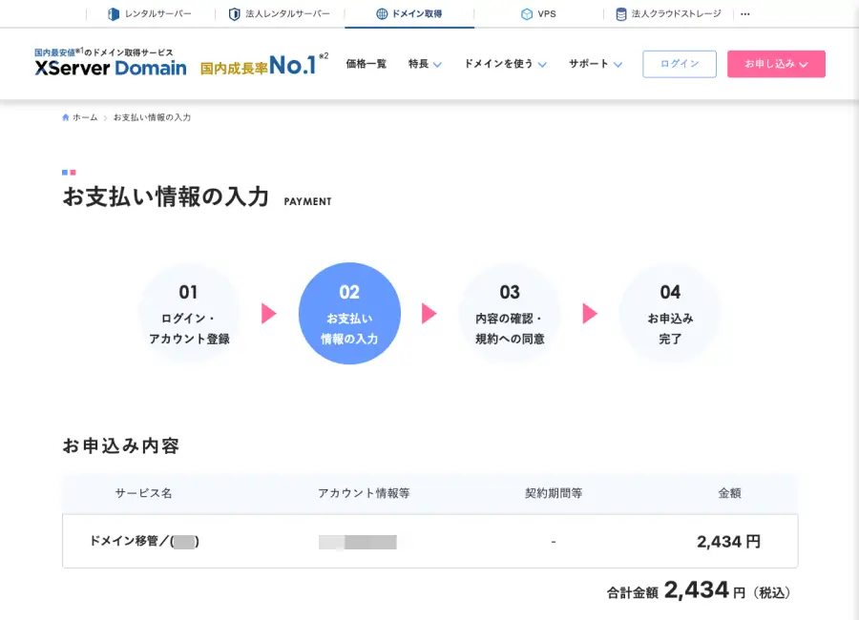Open the ホーム breadcrumb link
The width and height of the screenshot is (859, 620).
(x=83, y=116)
